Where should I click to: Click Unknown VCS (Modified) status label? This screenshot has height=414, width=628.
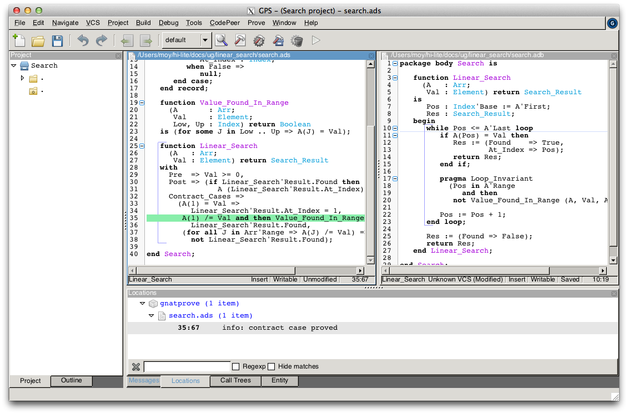click(x=465, y=280)
